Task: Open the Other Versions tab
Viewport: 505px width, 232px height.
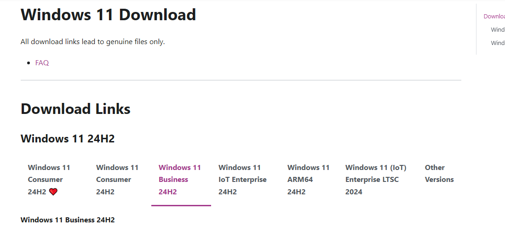Action: (x=439, y=174)
